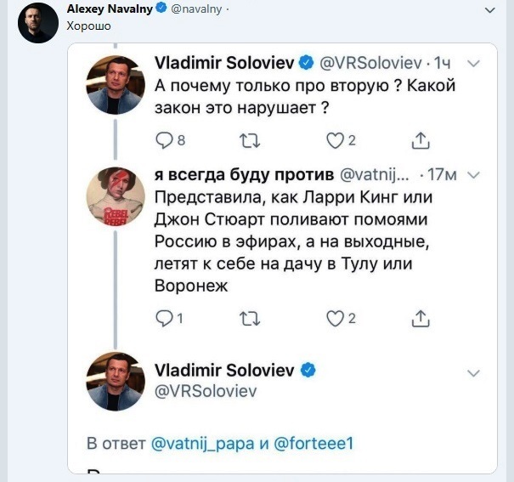The height and width of the screenshot is (482, 514).
Task: Reply to Soloviev's first tweet
Action: (x=165, y=140)
